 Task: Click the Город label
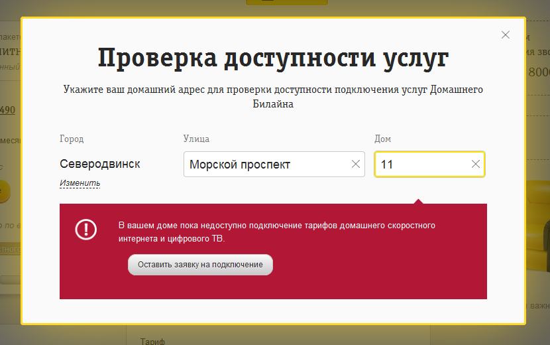[x=72, y=139]
